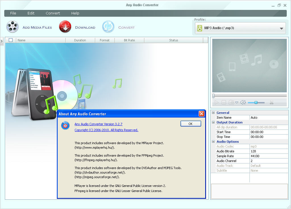Collapse the Output Duration section
The height and width of the screenshot is (209, 291).
tap(213, 122)
